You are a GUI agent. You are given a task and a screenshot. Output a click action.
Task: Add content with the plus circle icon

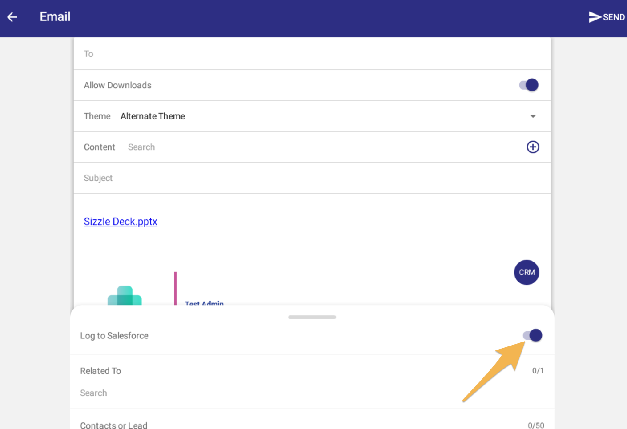[532, 147]
